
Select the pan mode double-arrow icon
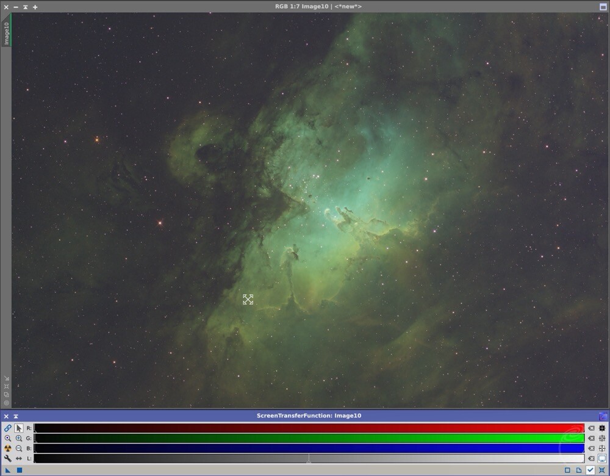pos(19,458)
